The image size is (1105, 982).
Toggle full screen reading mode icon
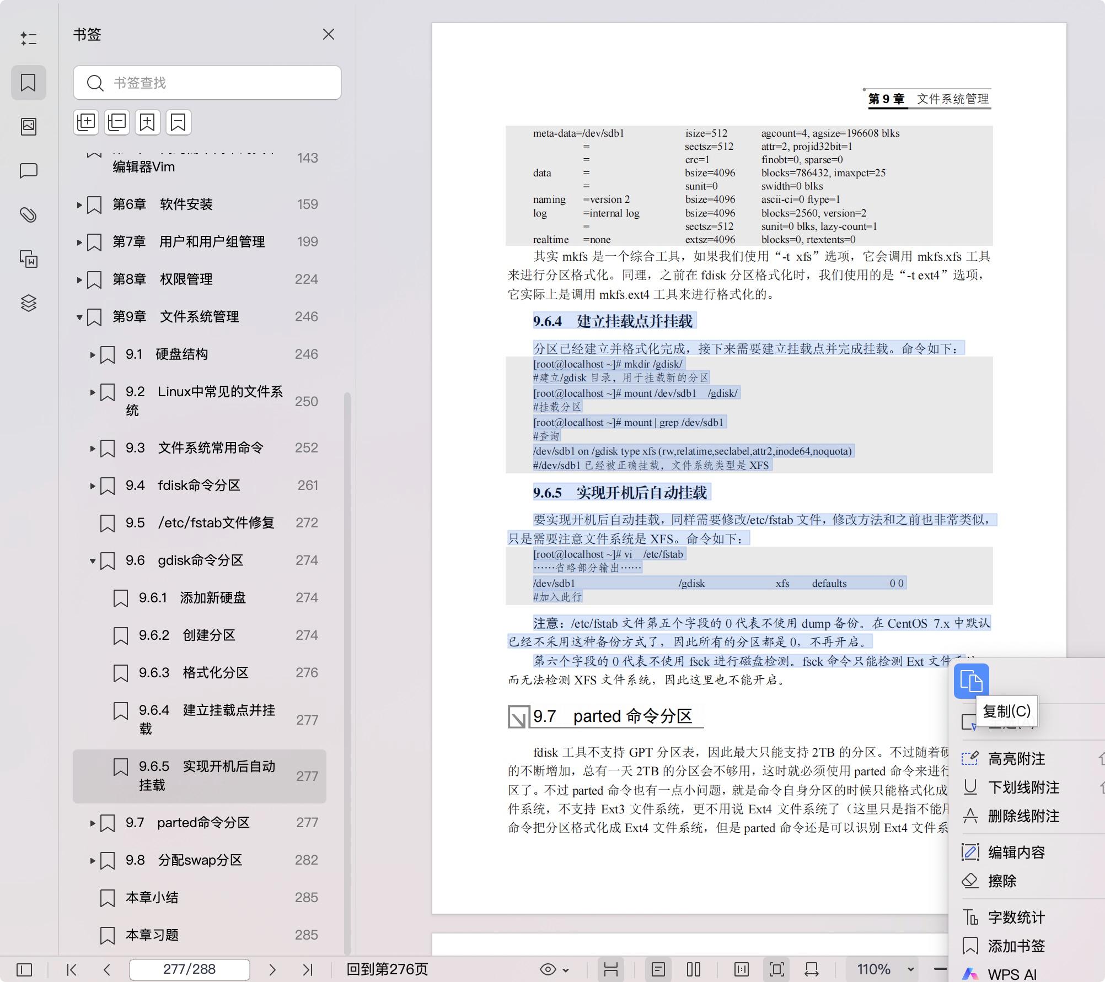pos(776,969)
